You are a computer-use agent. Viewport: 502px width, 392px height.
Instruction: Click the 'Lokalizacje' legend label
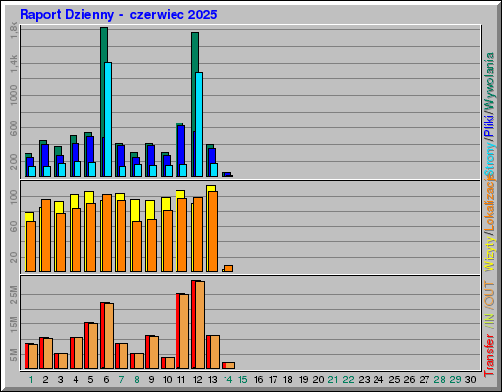point(489,203)
